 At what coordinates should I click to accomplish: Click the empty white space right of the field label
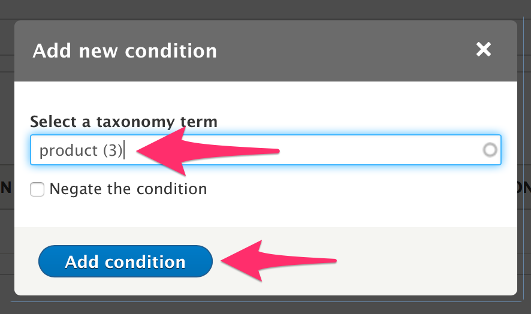pyautogui.click(x=360, y=122)
